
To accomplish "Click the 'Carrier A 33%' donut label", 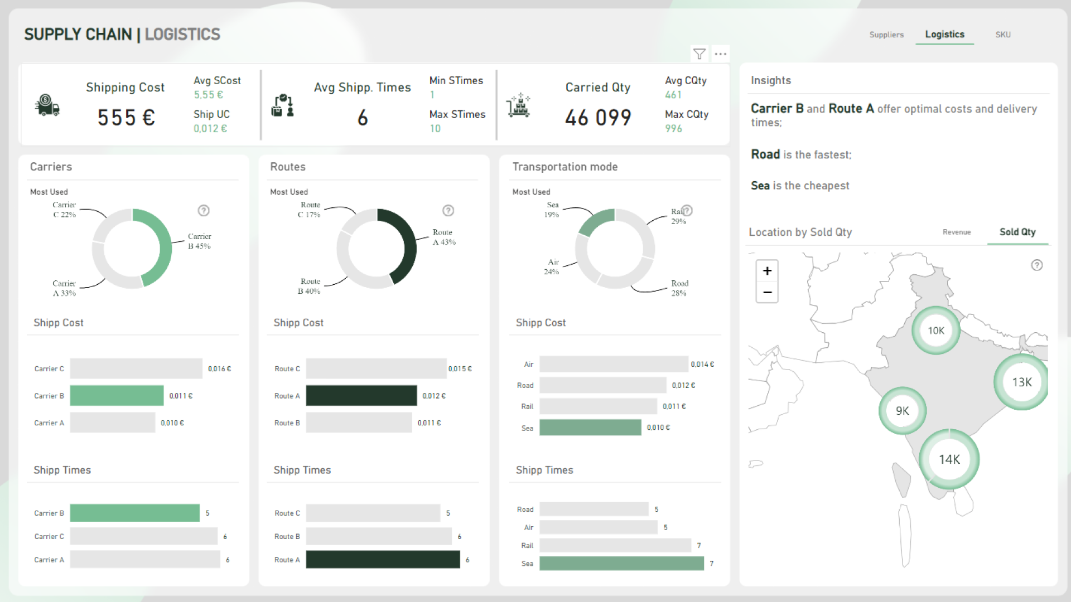I will coord(64,288).
